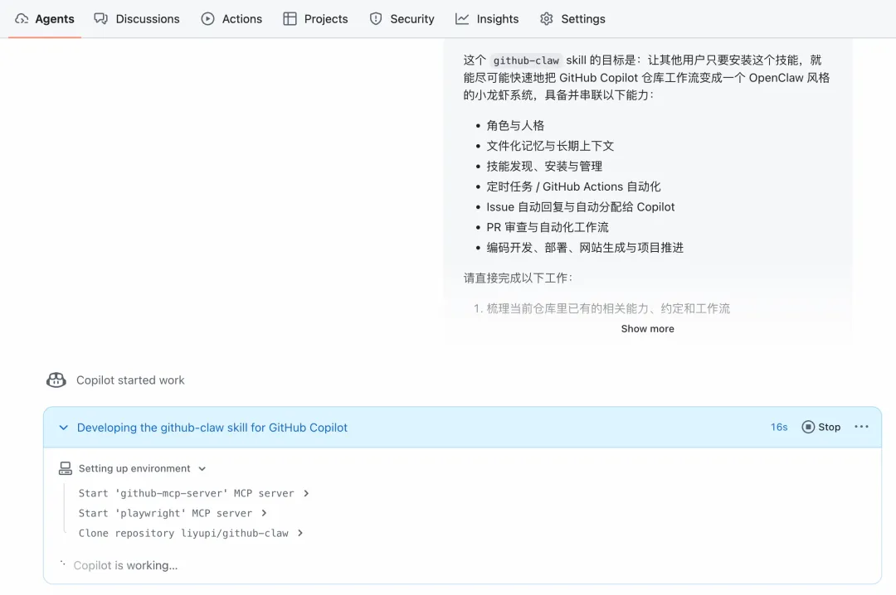Click the Copilot robot avatar icon
The width and height of the screenshot is (896, 595).
point(56,380)
